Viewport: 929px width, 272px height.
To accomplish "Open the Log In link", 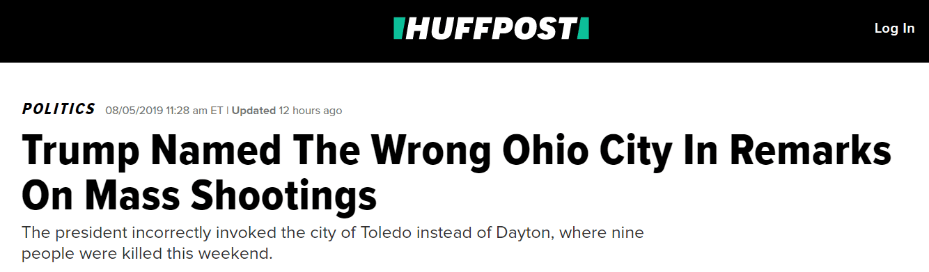I will tap(894, 29).
